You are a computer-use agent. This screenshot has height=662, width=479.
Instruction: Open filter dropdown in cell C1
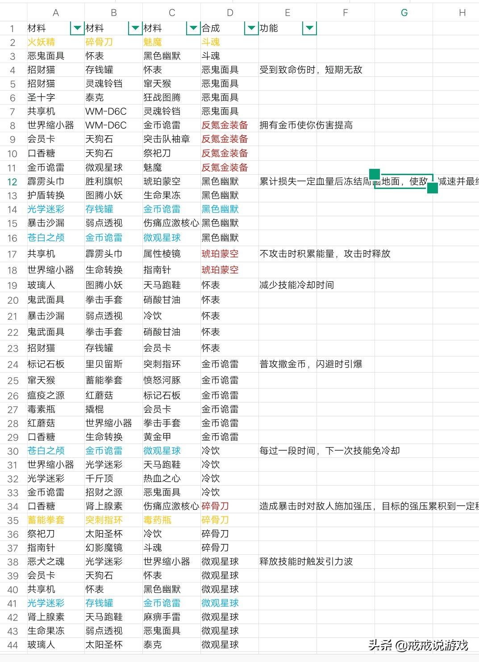click(193, 29)
